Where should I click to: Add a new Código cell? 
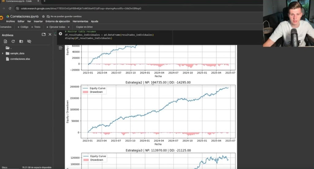tap(23, 27)
